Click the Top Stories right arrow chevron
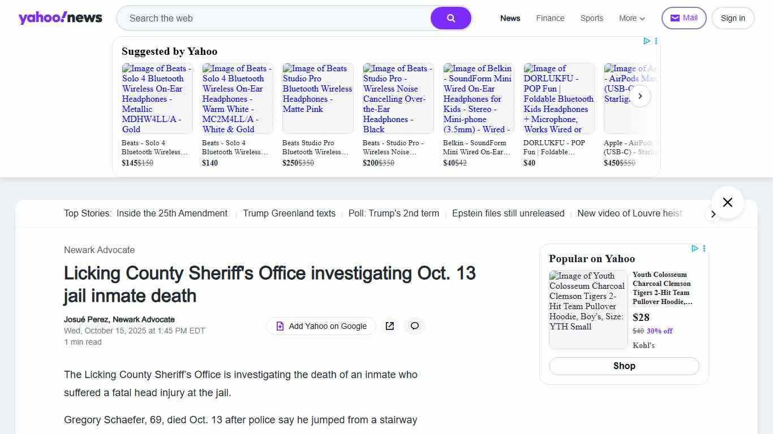The height and width of the screenshot is (434, 773). (714, 214)
